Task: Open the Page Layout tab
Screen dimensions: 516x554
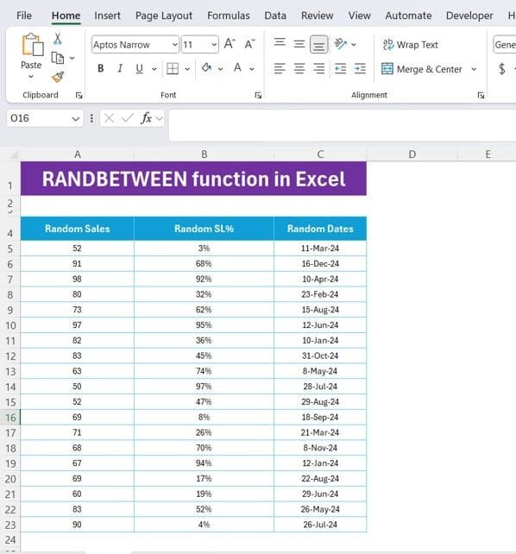Action: point(164,16)
